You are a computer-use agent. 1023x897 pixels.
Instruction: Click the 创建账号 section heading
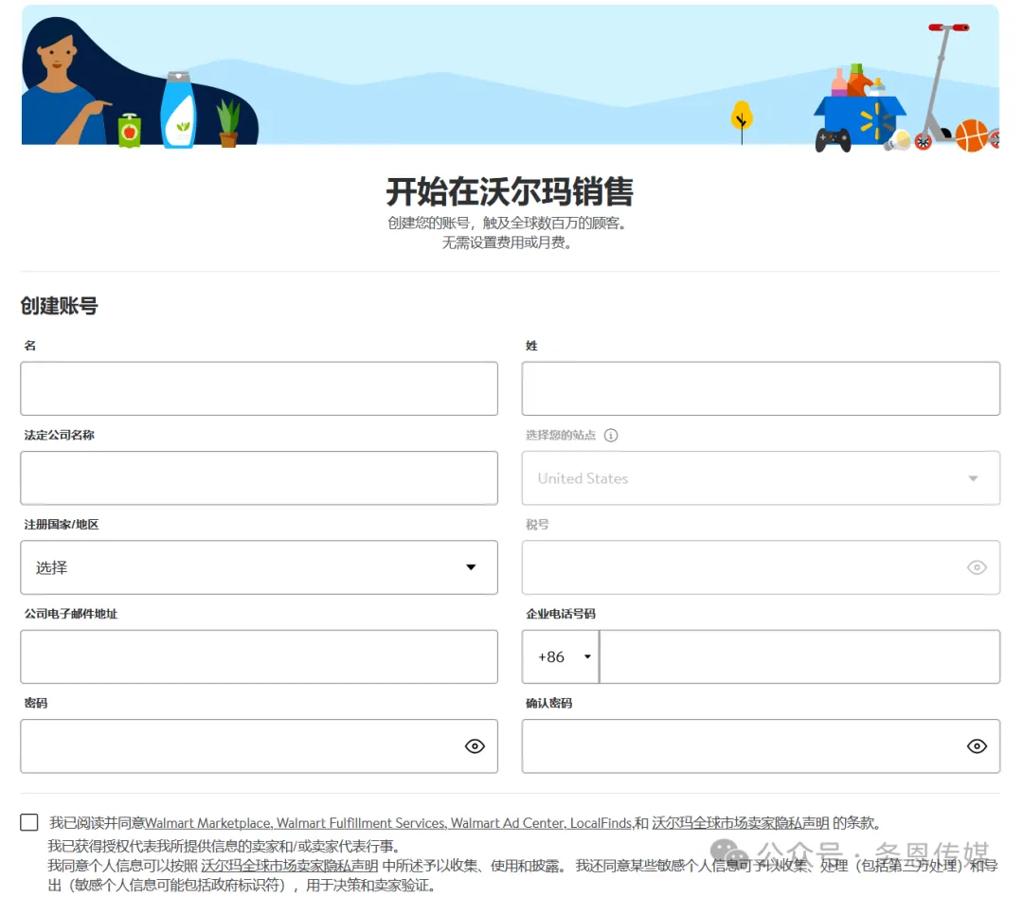[60, 305]
